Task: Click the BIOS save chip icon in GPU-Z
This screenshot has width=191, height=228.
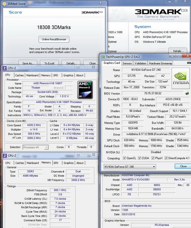Action: 187,93
